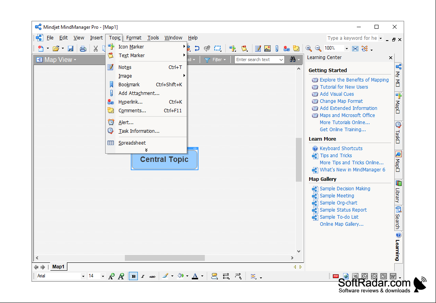436x303 pixels.
Task: Create a new map with the New icon
Action: click(x=41, y=49)
